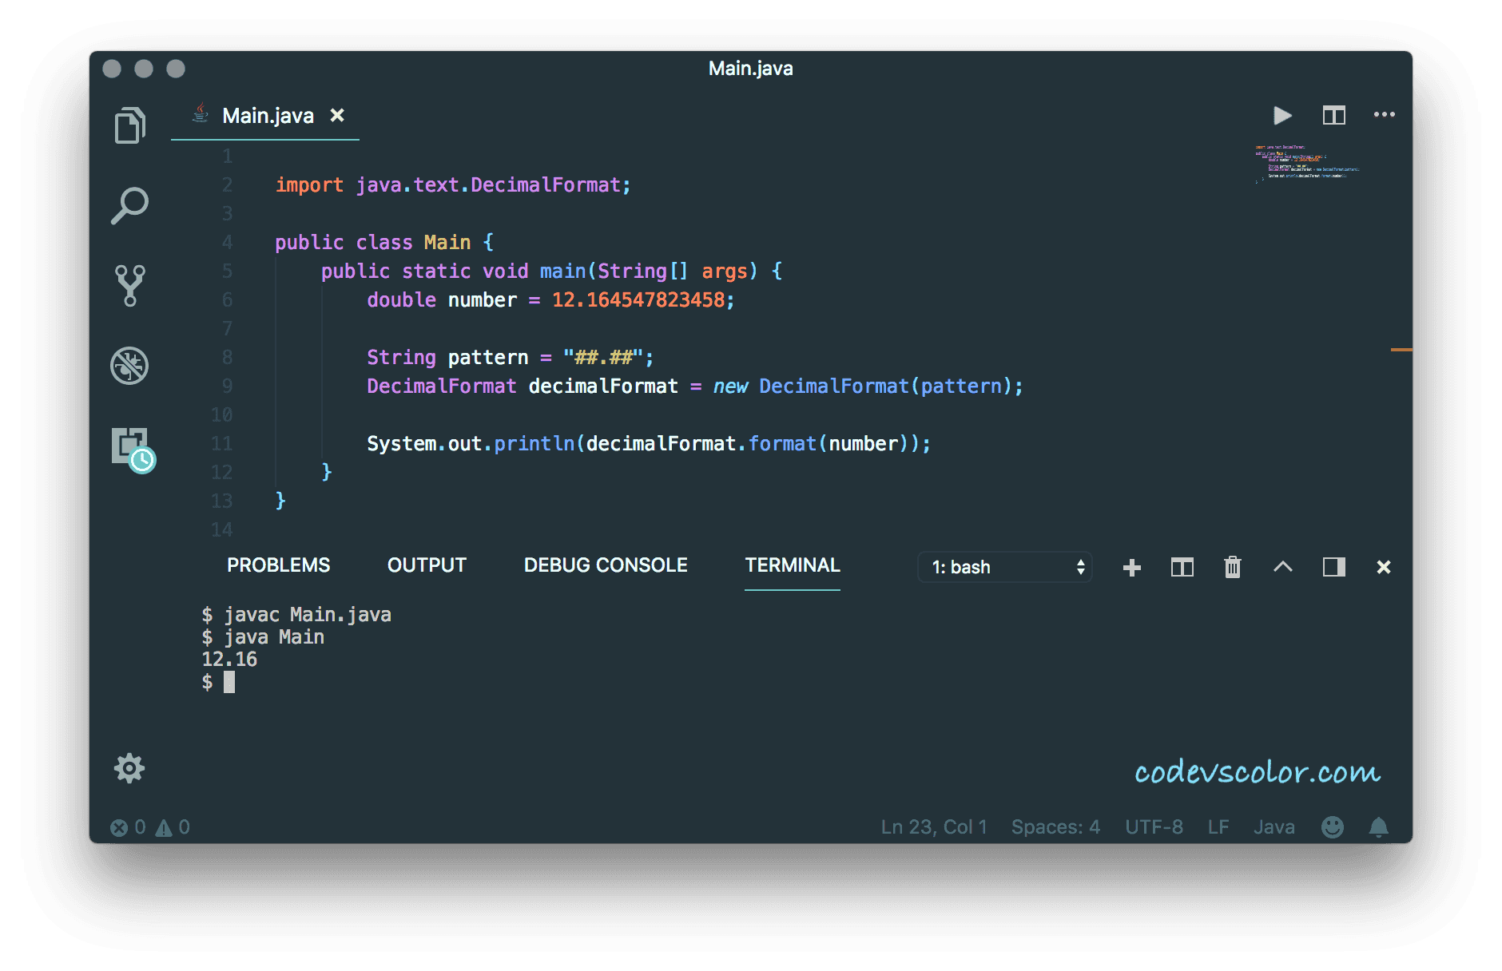Screen dimensions: 1502x971
Task: Close the Main.java tab
Action: point(338,116)
